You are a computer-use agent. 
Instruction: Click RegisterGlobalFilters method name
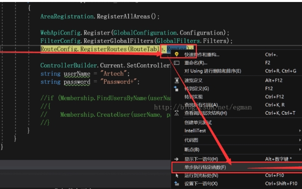118,41
